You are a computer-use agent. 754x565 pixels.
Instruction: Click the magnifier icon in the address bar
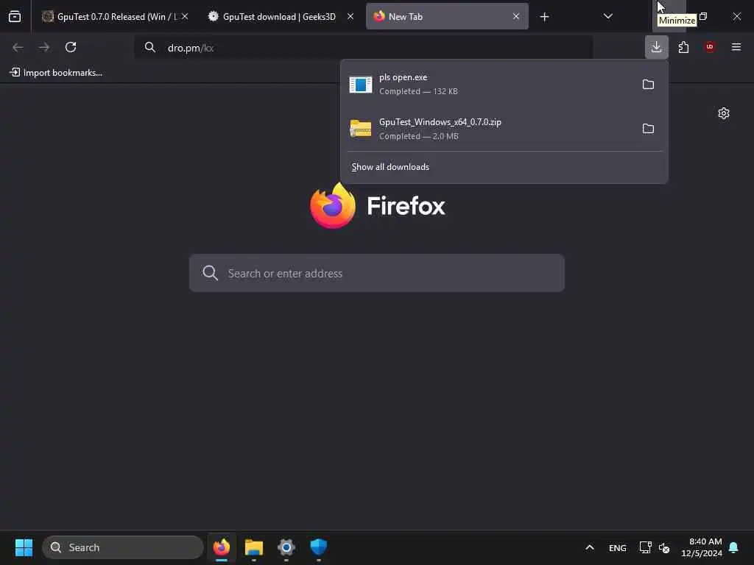point(150,47)
